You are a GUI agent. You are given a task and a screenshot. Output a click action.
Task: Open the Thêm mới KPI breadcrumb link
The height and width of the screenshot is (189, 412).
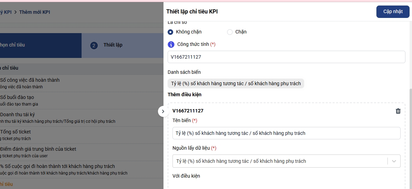pos(35,12)
